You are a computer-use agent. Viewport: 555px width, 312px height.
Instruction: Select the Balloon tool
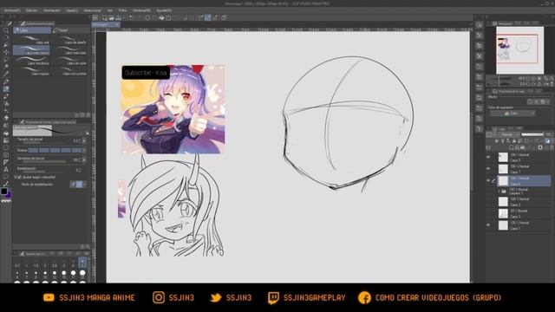[x=6, y=177]
